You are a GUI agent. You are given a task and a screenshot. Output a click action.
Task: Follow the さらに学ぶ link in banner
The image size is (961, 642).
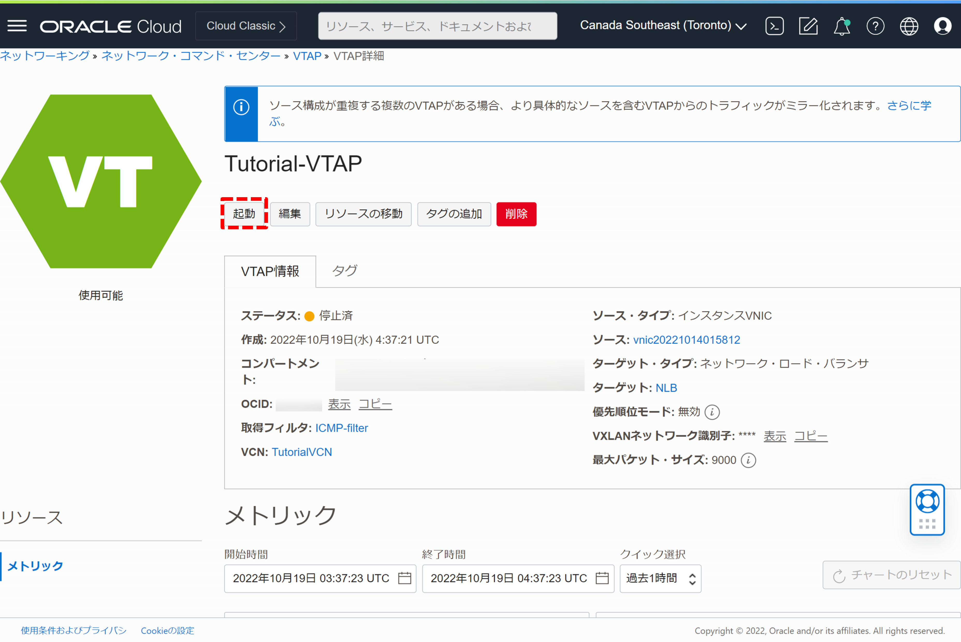[x=909, y=106]
